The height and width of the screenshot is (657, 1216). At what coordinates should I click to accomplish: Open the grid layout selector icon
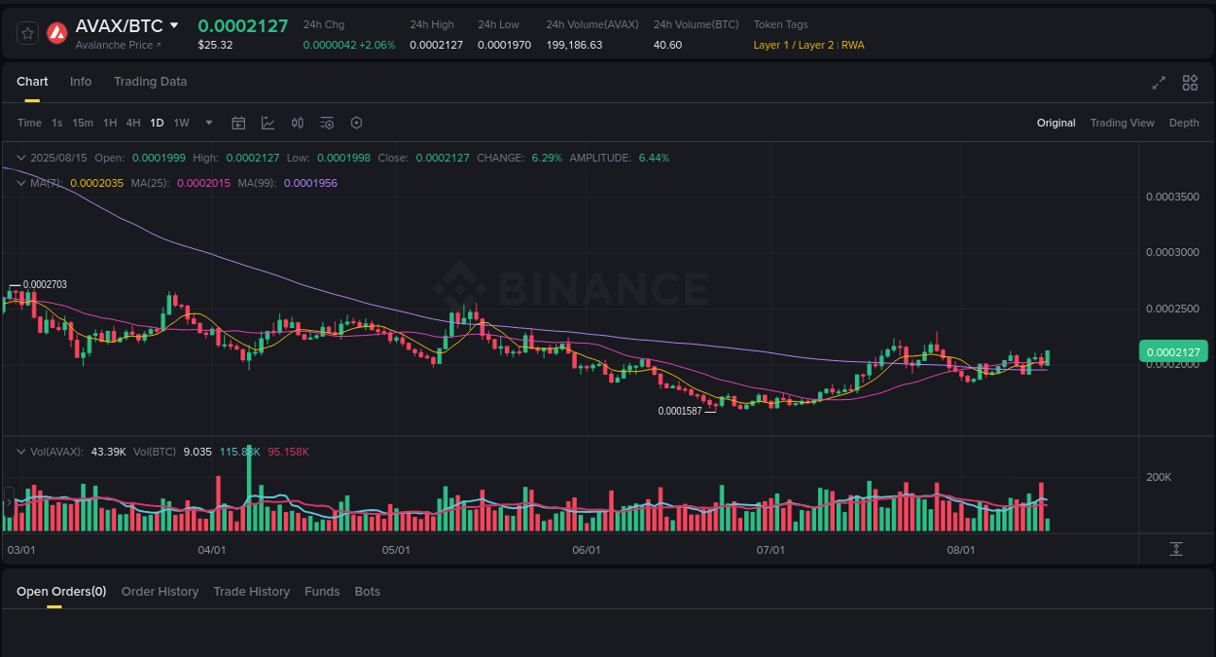(1189, 84)
